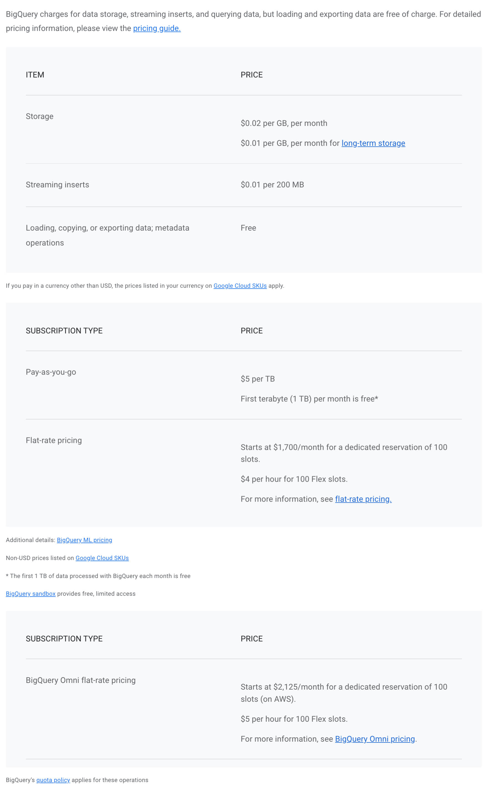Click the Pay-as-you-go subscription label
Image resolution: width=491 pixels, height=792 pixels.
pos(51,372)
